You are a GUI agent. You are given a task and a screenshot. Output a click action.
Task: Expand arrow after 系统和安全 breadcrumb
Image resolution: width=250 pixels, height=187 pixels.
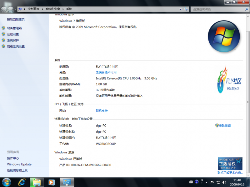[63, 9]
